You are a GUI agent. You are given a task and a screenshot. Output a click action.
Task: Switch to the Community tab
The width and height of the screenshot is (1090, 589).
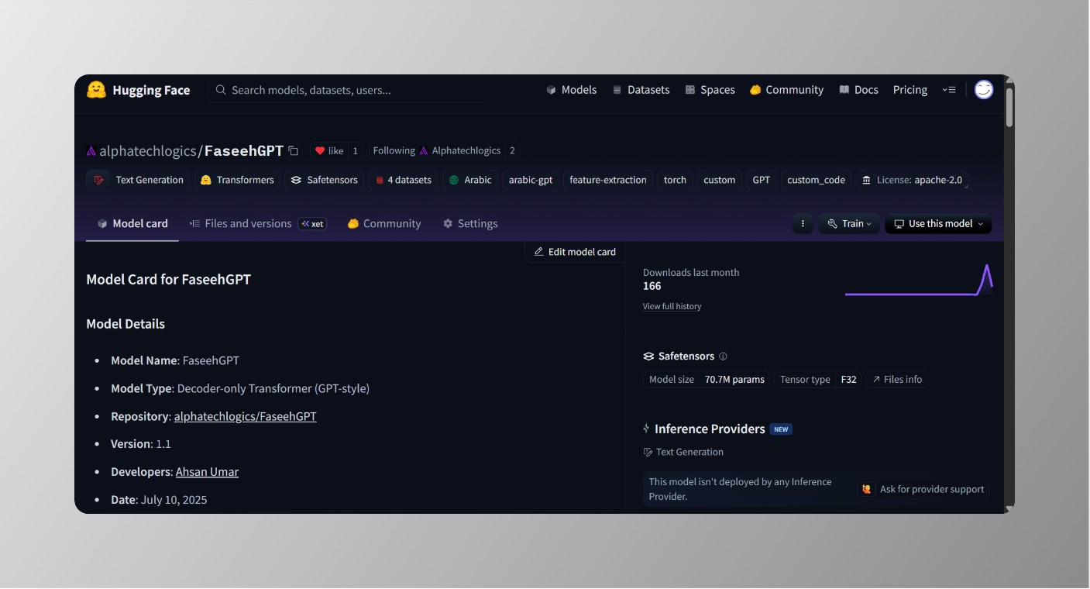[x=384, y=223]
